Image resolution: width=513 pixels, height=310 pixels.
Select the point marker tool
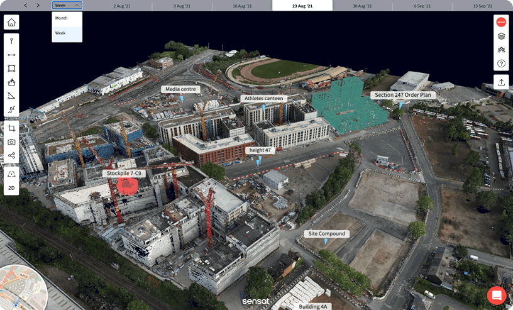11,41
